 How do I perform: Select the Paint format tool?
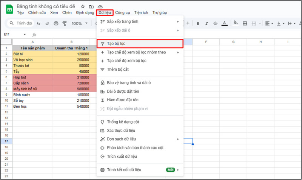[x=65, y=23]
